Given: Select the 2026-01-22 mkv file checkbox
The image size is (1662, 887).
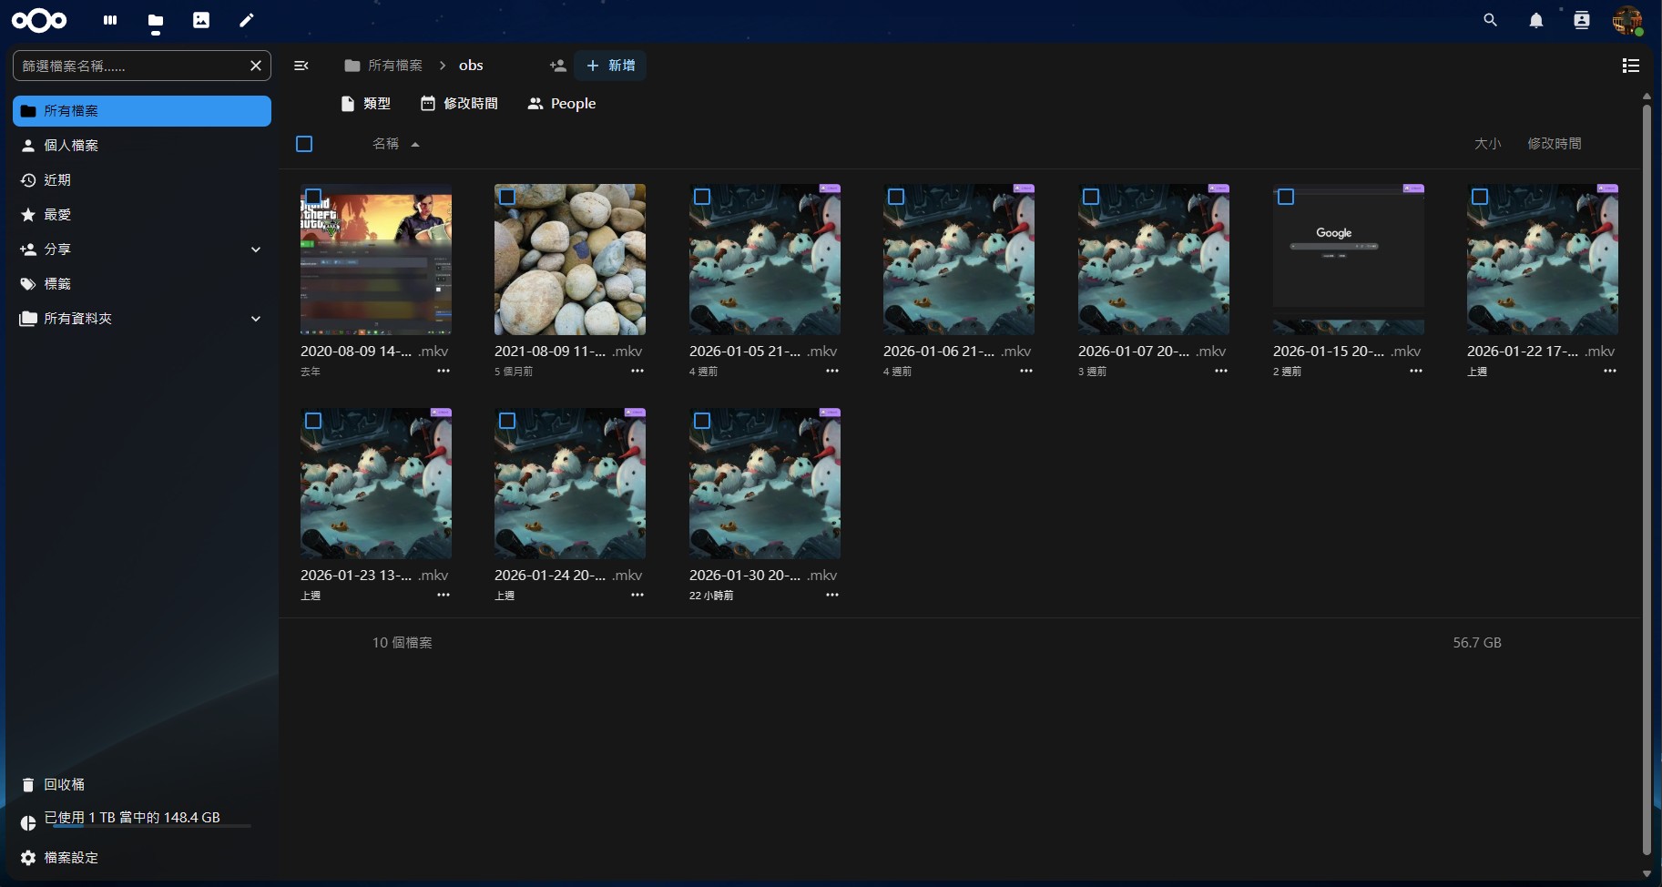Looking at the screenshot, I should pyautogui.click(x=1480, y=197).
